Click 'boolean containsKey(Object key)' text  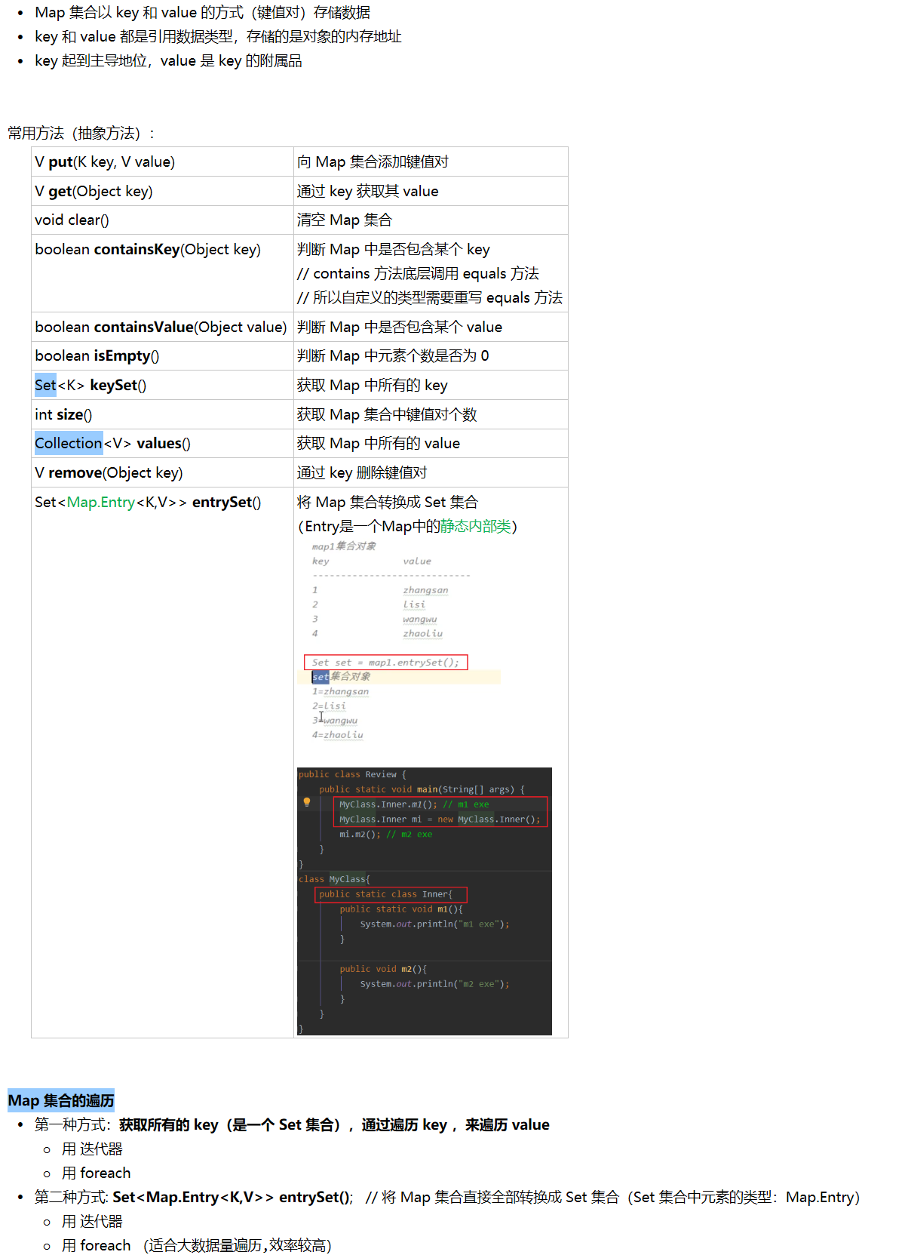coord(148,249)
